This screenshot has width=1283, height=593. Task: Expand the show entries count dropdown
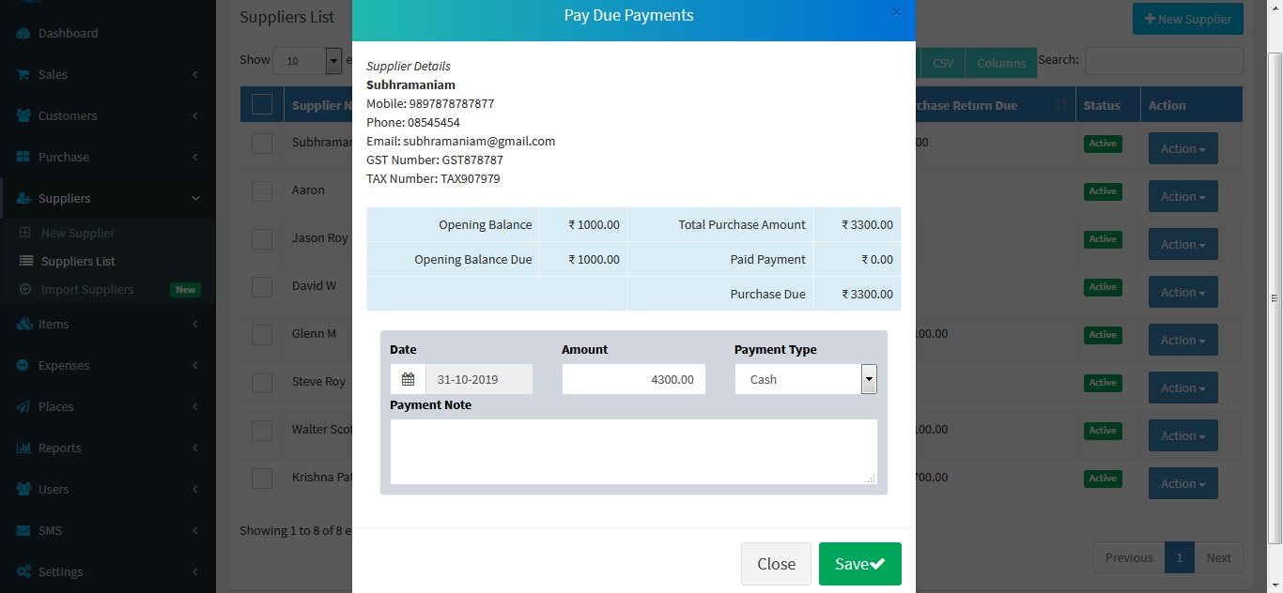click(307, 61)
